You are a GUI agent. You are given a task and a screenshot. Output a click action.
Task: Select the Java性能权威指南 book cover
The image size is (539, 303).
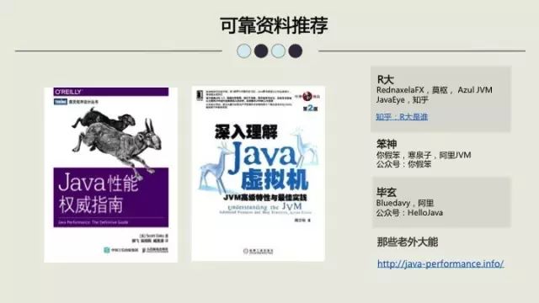pos(110,174)
